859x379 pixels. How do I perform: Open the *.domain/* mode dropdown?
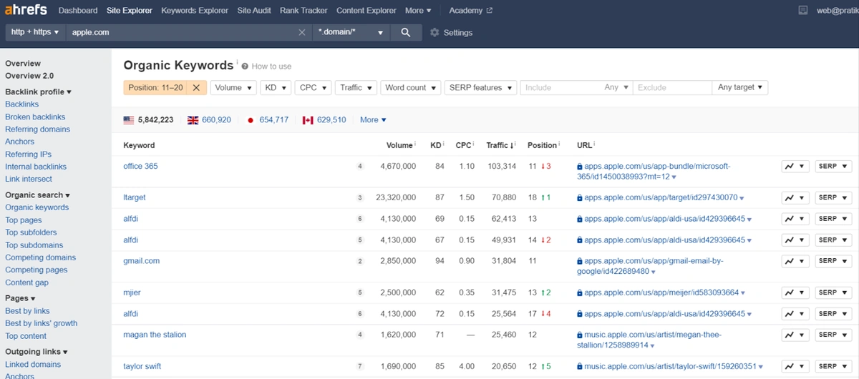pos(351,33)
